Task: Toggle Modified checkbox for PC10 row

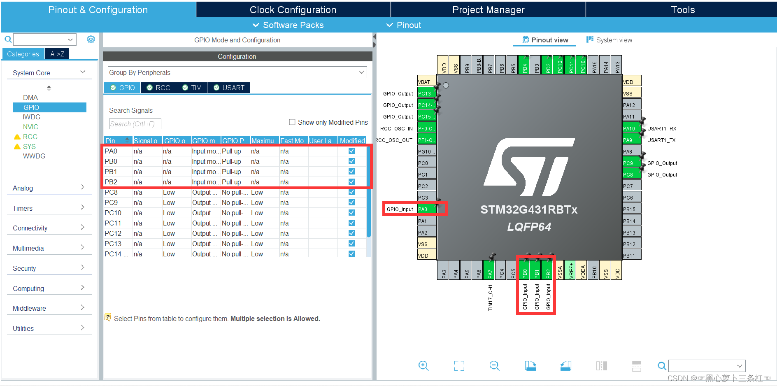Action: (351, 212)
